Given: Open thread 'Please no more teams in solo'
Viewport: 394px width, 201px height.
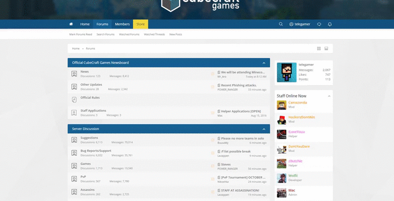Looking at the screenshot, I should click(x=242, y=138).
